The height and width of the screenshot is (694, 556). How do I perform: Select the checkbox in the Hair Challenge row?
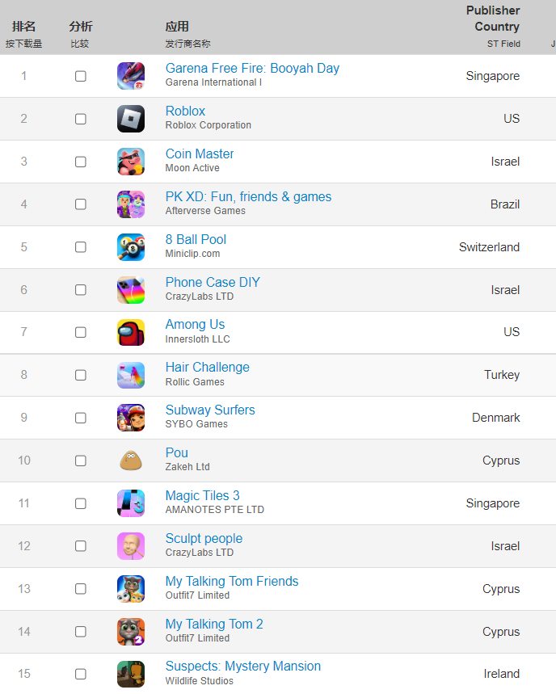(x=81, y=375)
